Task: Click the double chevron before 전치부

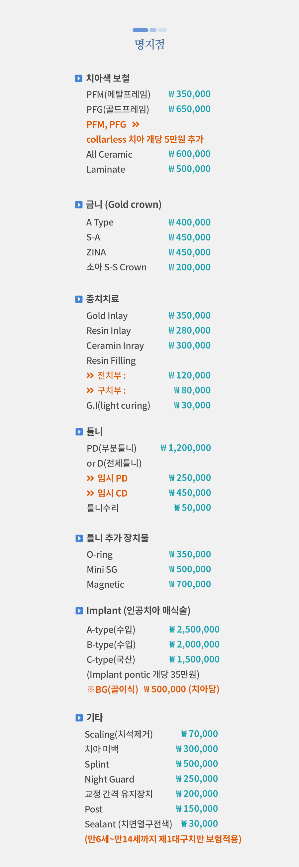Action: coord(90,375)
